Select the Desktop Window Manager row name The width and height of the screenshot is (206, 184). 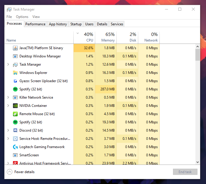40,56
